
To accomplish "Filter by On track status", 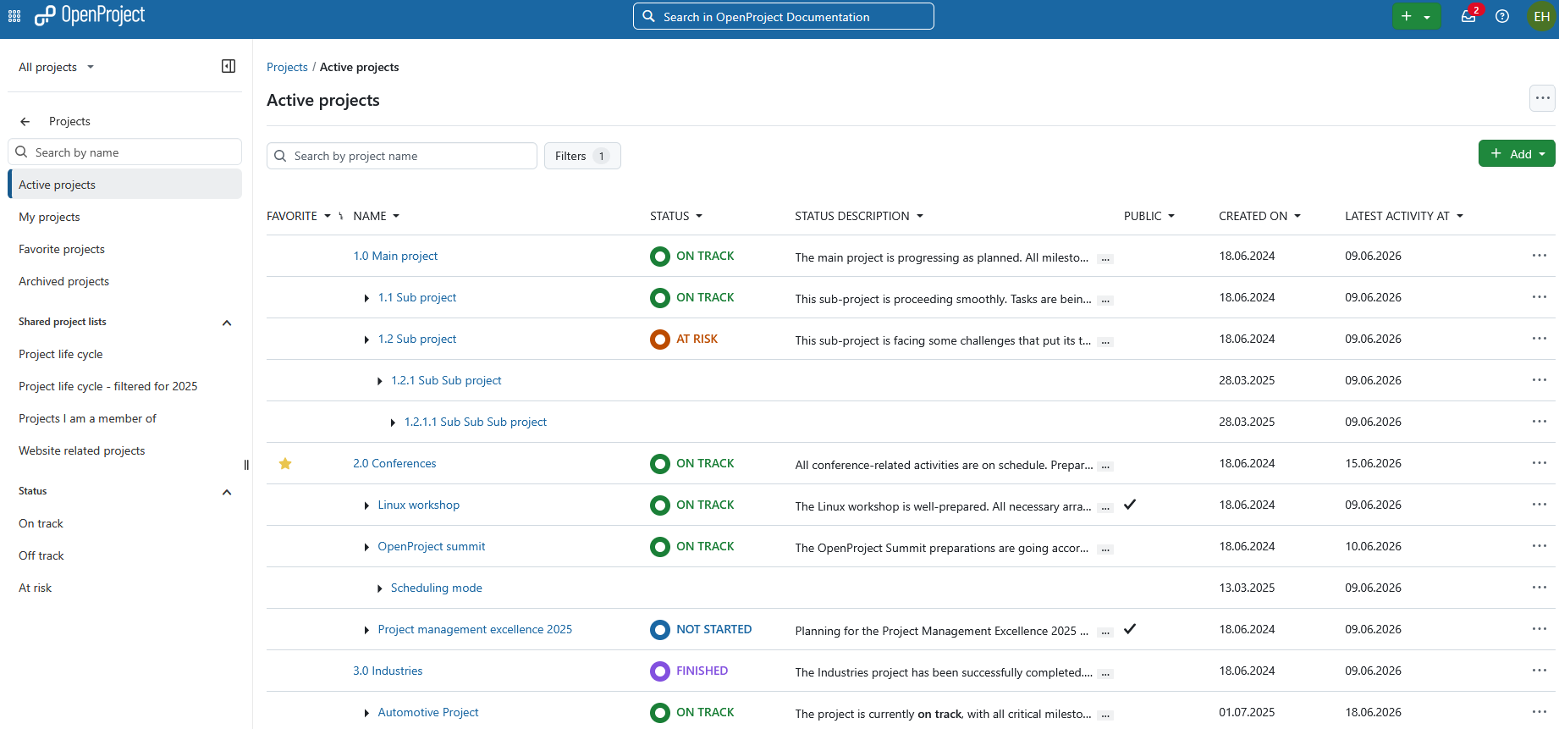I will [41, 523].
